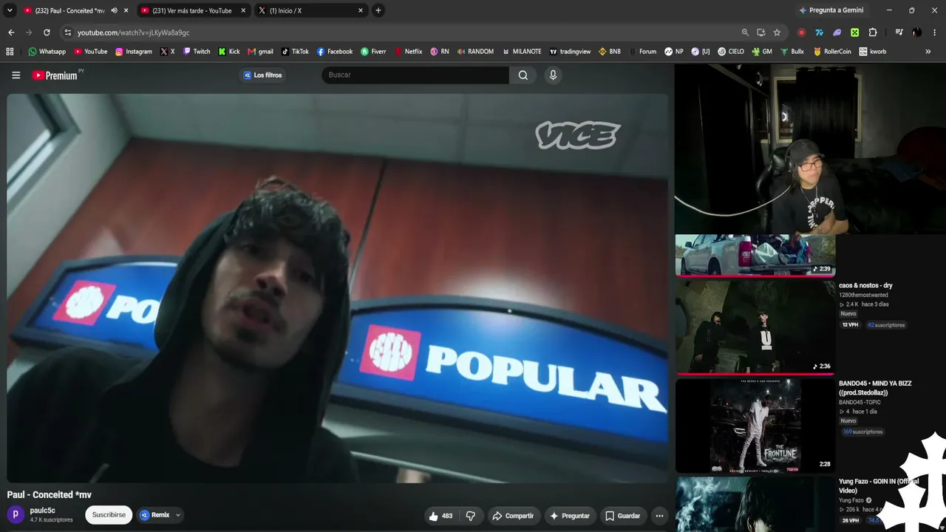Open the Yung Fazo GOIN IN thumbnail

click(755, 504)
